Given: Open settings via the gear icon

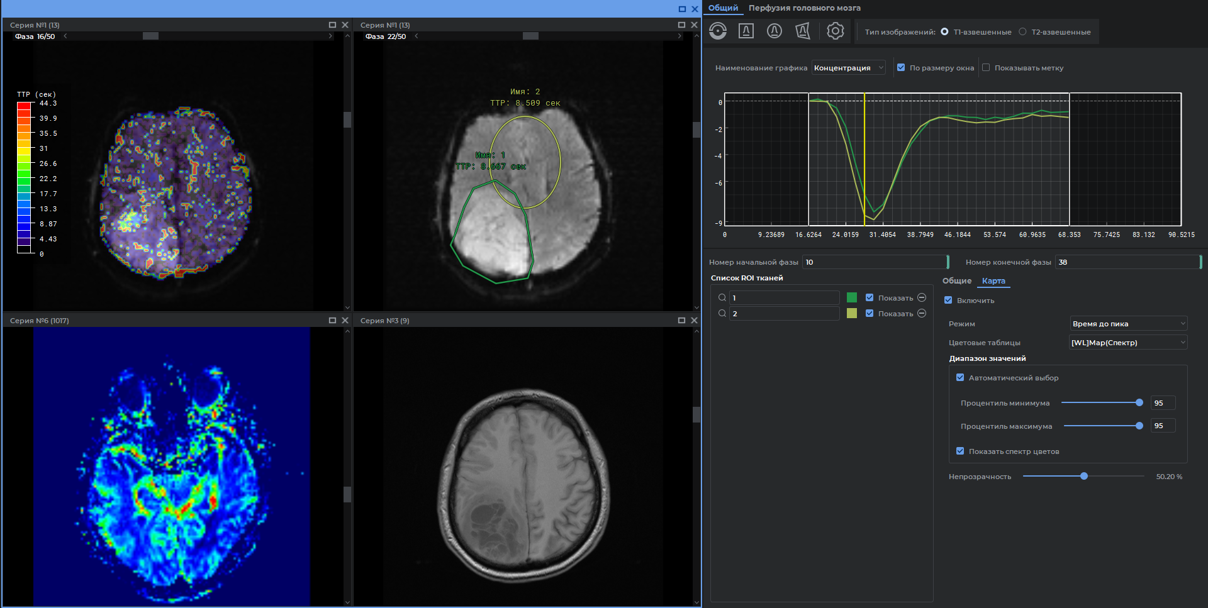Looking at the screenshot, I should click(835, 31).
